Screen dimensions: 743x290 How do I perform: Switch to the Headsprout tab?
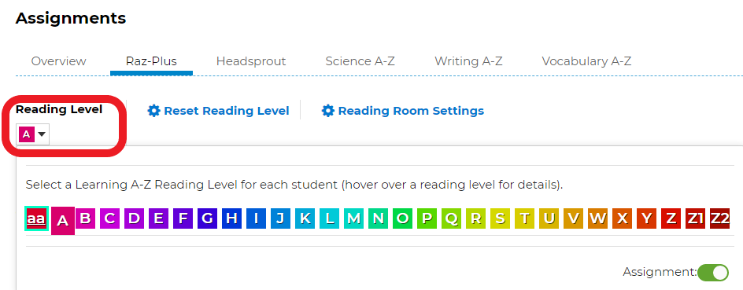[x=251, y=61]
